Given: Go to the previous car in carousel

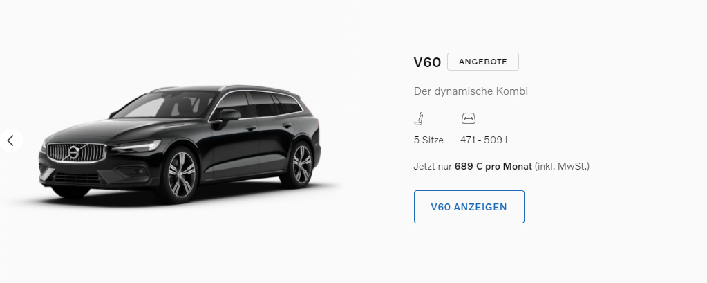Looking at the screenshot, I should [x=10, y=140].
